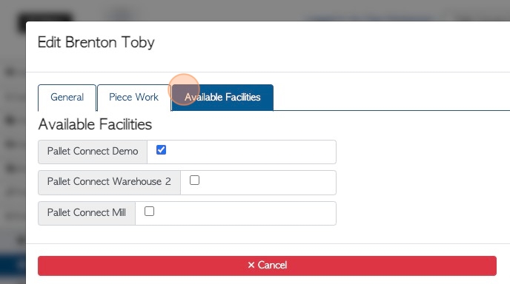Click the red Cancel button

(267, 266)
